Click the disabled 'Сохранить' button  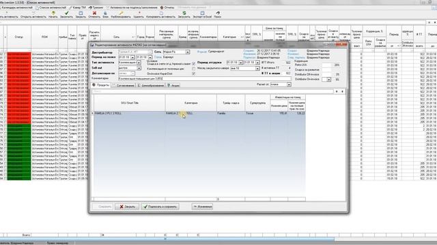[x=102, y=207]
